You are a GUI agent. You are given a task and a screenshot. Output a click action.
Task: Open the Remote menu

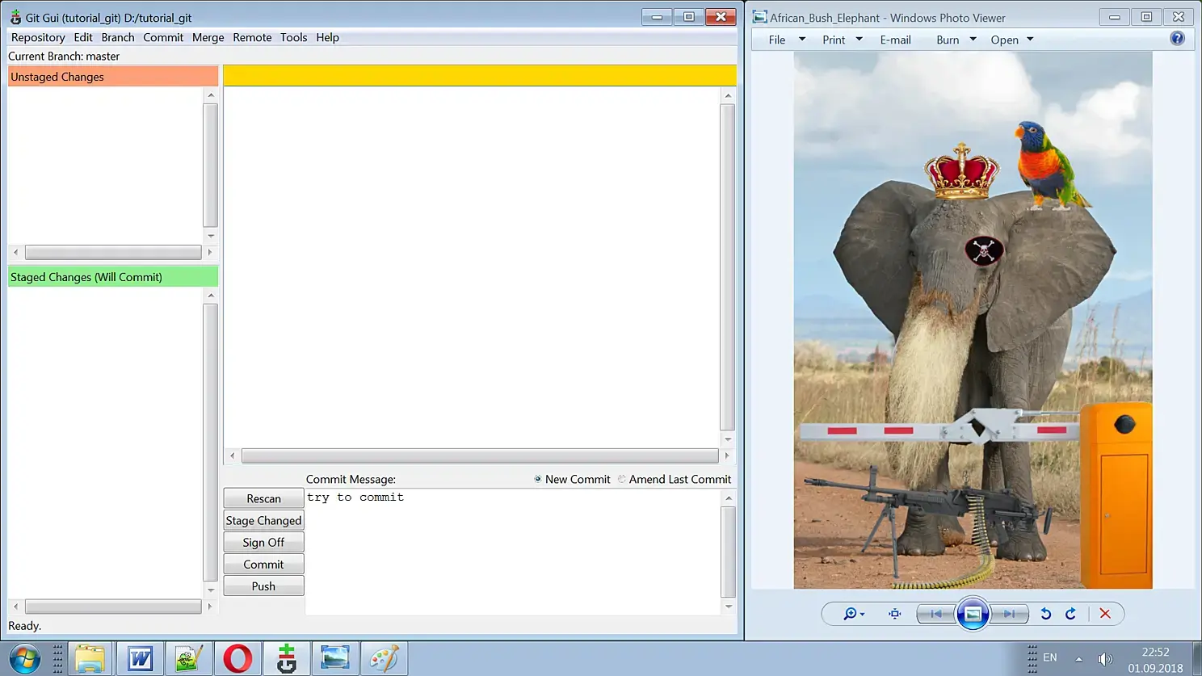point(252,37)
